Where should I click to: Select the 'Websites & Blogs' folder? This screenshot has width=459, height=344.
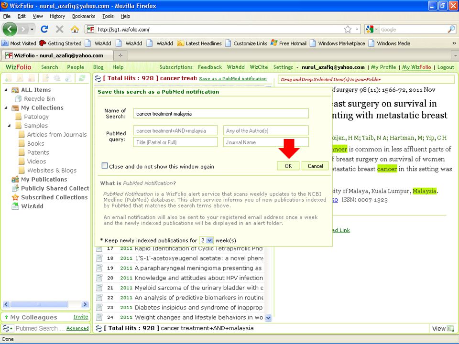[52, 170]
